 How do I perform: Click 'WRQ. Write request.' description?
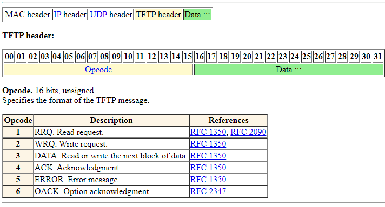[71, 144]
